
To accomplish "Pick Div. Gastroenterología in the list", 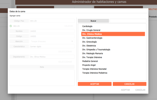I will (x=92, y=38).
